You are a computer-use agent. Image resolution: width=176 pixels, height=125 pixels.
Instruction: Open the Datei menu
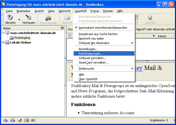click(9, 11)
